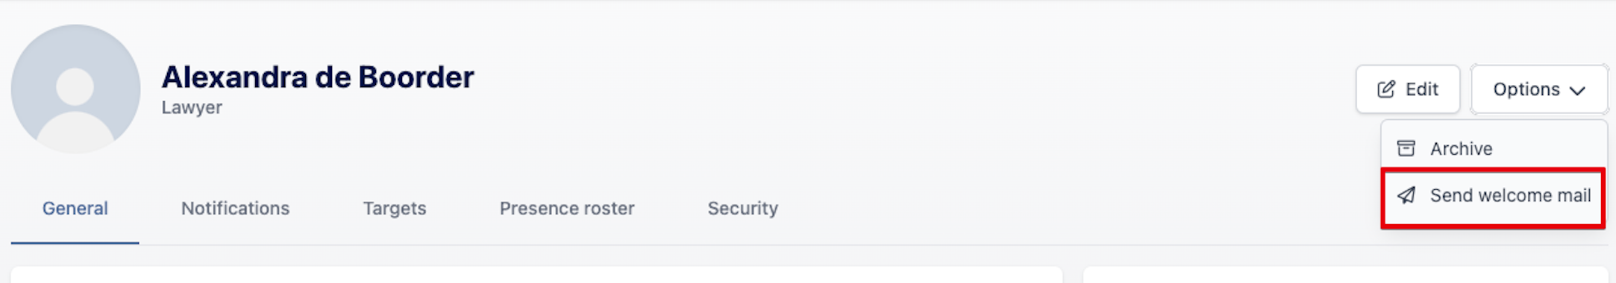Viewport: 1616px width, 283px height.
Task: Click the archive box icon
Action: (1406, 148)
